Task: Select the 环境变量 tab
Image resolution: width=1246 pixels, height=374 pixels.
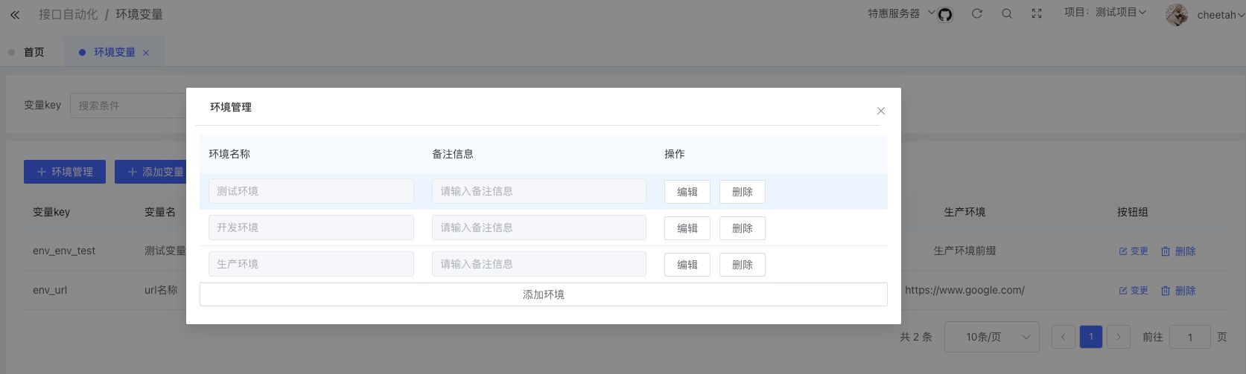Action: point(114,52)
